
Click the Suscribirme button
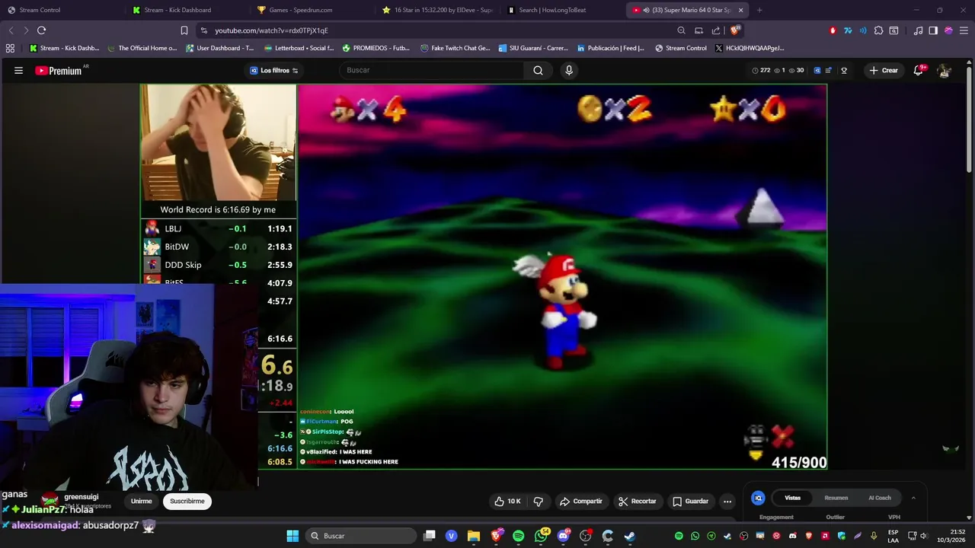(x=187, y=501)
